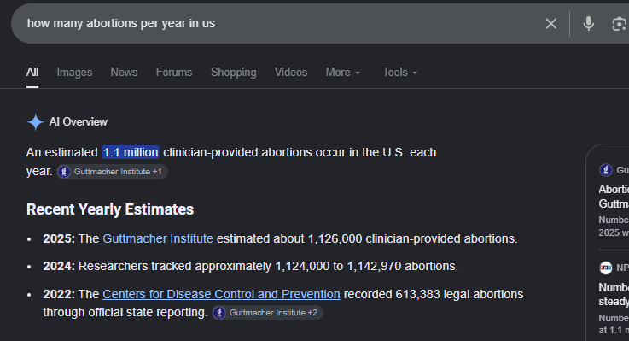Open the NPR source card in side panel
Viewport: 629px width, 341px height.
pyautogui.click(x=614, y=298)
